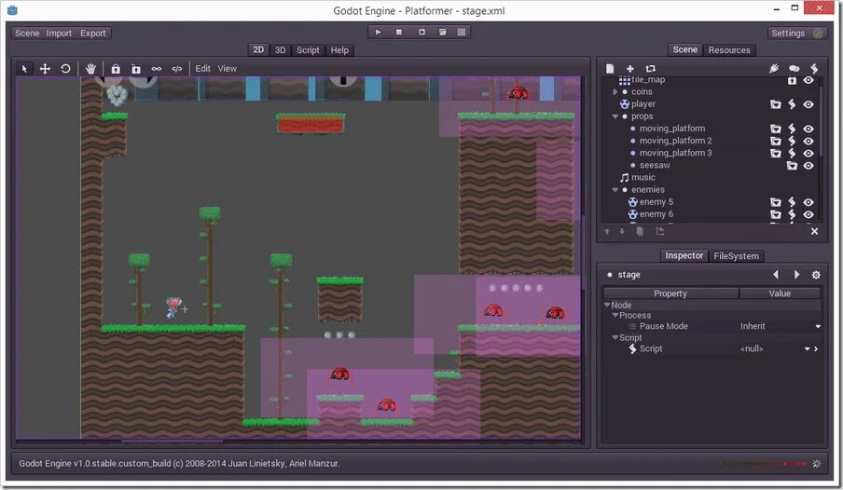Hide the player node
This screenshot has width=843, height=490.
pos(808,104)
